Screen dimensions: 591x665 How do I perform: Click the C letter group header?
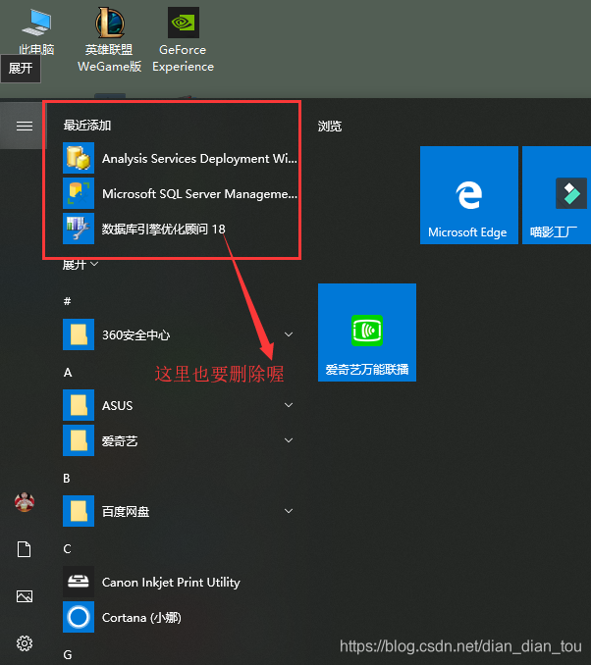click(x=67, y=549)
